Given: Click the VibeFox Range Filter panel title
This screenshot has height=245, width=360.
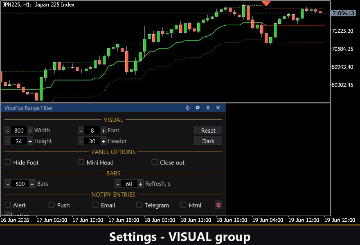Looking at the screenshot, I should pyautogui.click(x=29, y=108).
